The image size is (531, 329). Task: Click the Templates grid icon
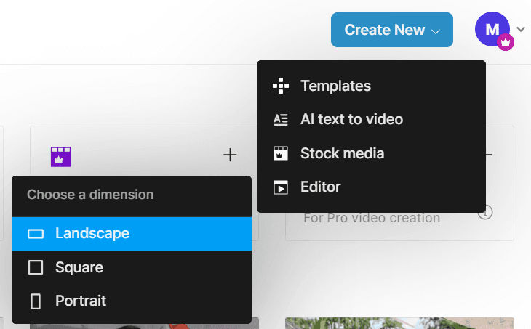(x=281, y=86)
